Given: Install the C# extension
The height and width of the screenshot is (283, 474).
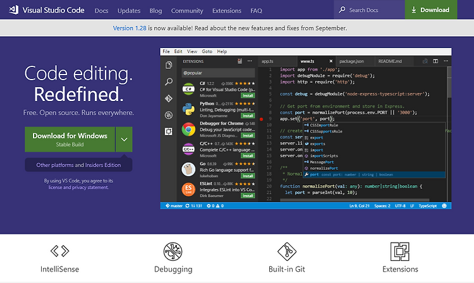Looking at the screenshot, I should tap(248, 96).
